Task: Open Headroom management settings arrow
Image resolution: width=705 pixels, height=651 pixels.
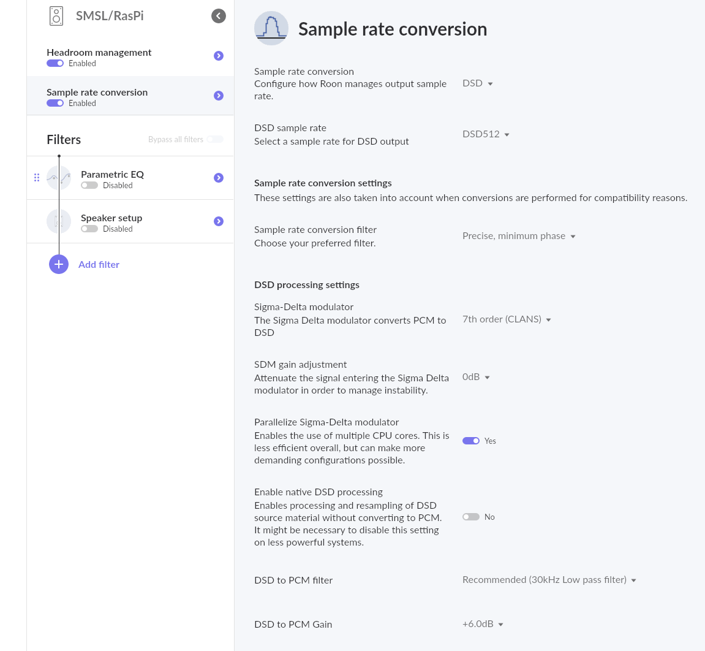Action: (x=219, y=56)
